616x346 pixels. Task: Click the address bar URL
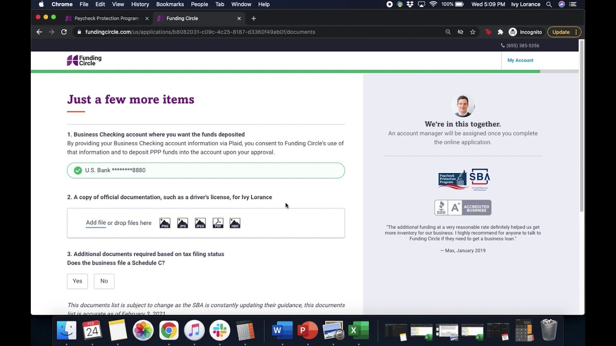[x=200, y=32]
